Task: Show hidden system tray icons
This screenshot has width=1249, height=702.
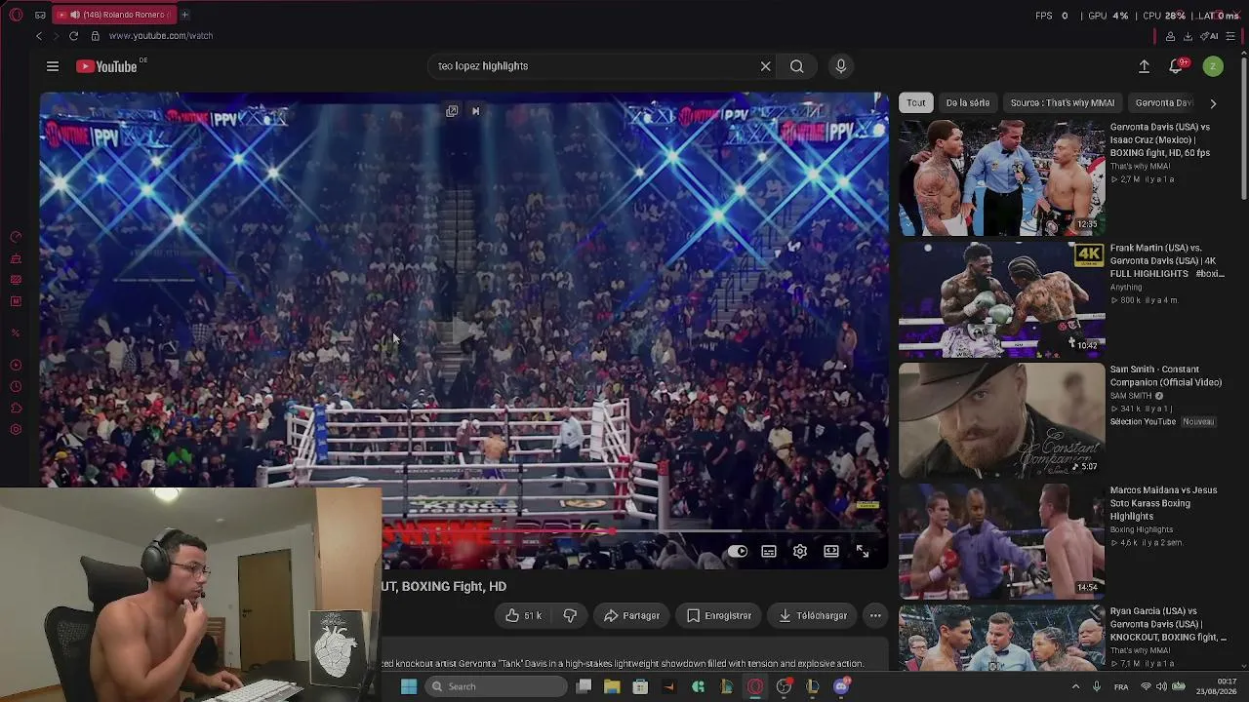Action: 1075,686
